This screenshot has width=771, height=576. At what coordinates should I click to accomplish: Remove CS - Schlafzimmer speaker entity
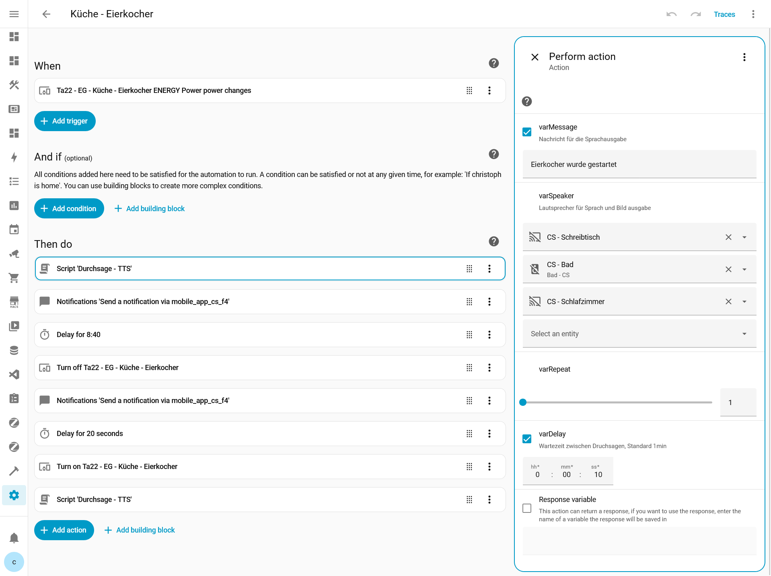pos(728,302)
